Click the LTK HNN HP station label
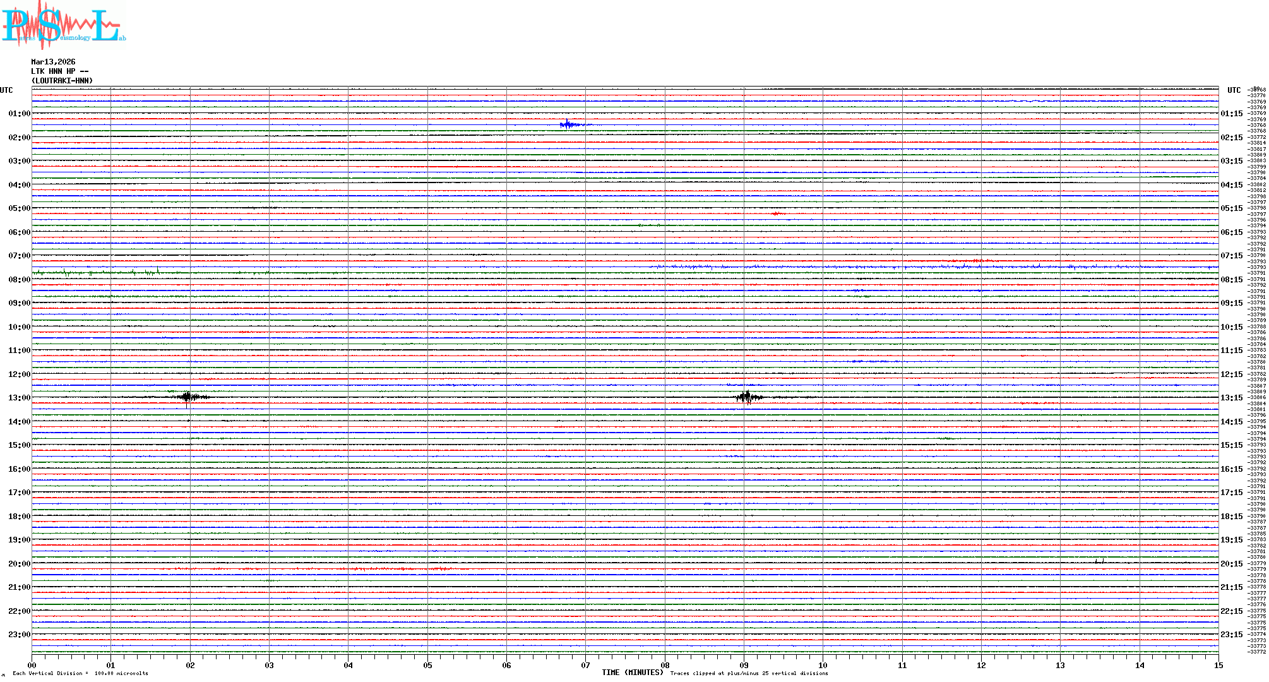The height and width of the screenshot is (682, 1269). [59, 71]
